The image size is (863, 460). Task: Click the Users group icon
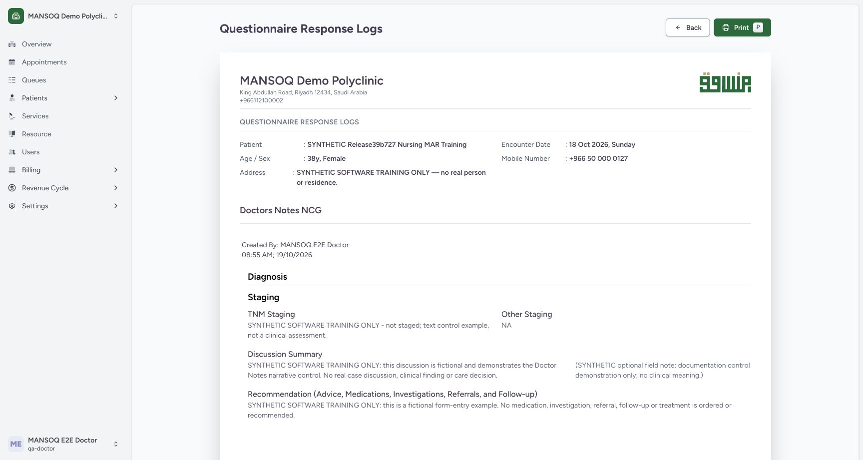(x=12, y=152)
